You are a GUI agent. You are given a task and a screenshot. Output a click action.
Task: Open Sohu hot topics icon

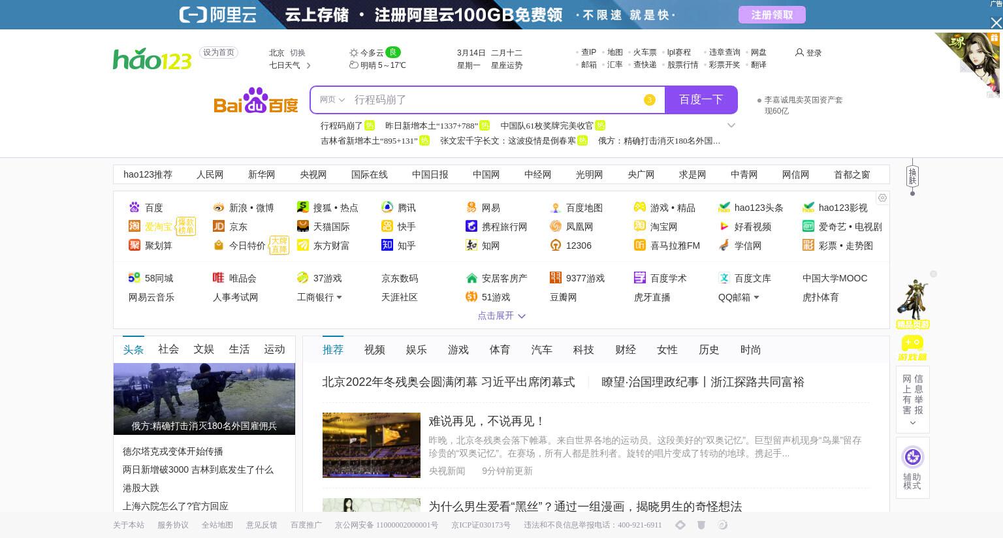[x=303, y=208]
